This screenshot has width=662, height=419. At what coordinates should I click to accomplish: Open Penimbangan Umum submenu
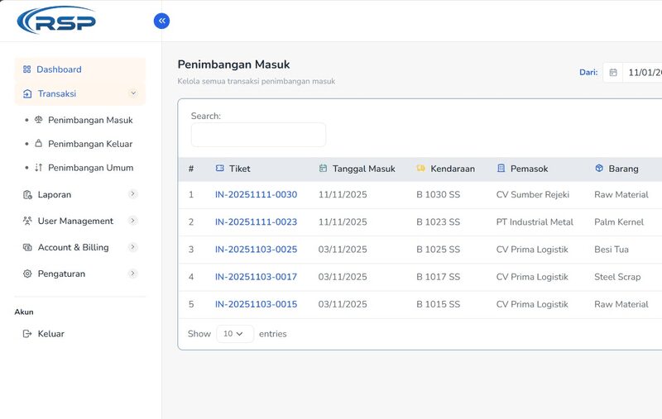pyautogui.click(x=90, y=168)
